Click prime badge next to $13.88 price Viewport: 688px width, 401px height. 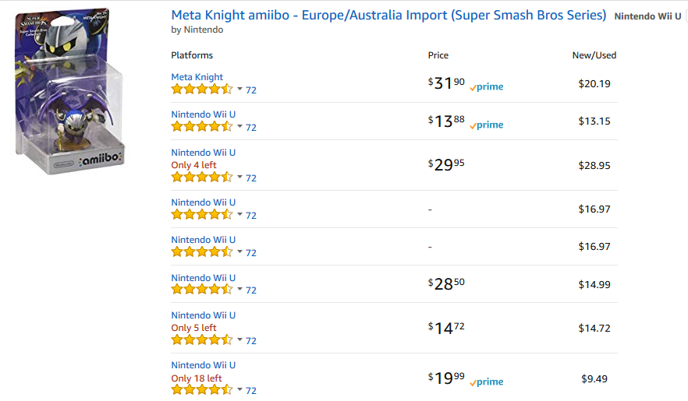coord(486,125)
